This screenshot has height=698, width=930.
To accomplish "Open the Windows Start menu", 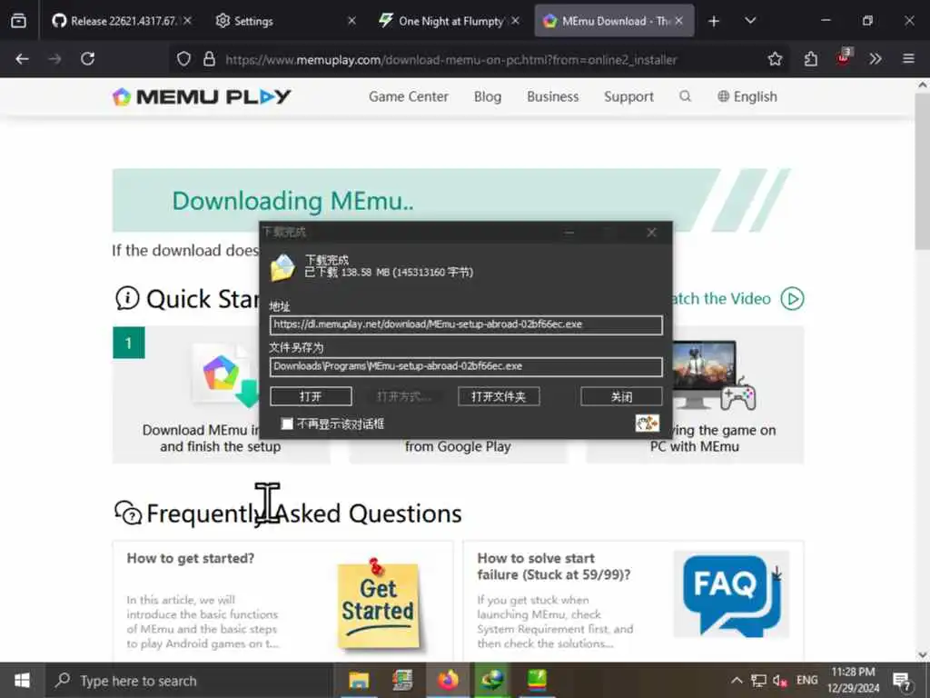I will pyautogui.click(x=22, y=680).
